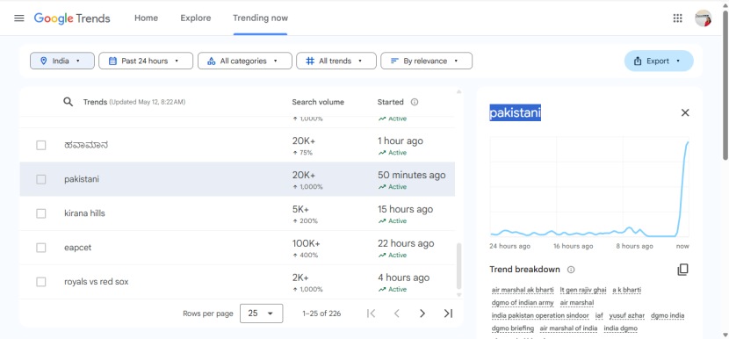
Task: Tick the checkbox for royals vs red sox
Action: pos(41,282)
